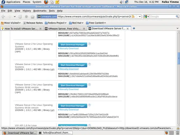Viewport: 180px width, 135px height.
Task: Click the trash icon in bottom panel
Action: click(x=178, y=133)
